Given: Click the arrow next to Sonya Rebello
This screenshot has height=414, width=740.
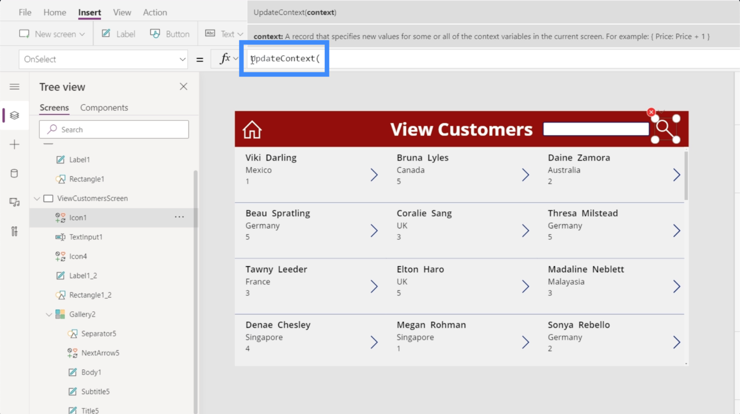Looking at the screenshot, I should point(677,342).
